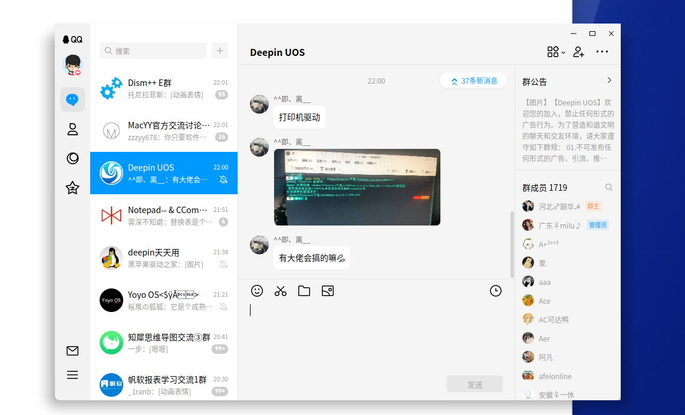Screen dimensions: 685x415
Task: Open the send file folder icon
Action: click(x=304, y=291)
